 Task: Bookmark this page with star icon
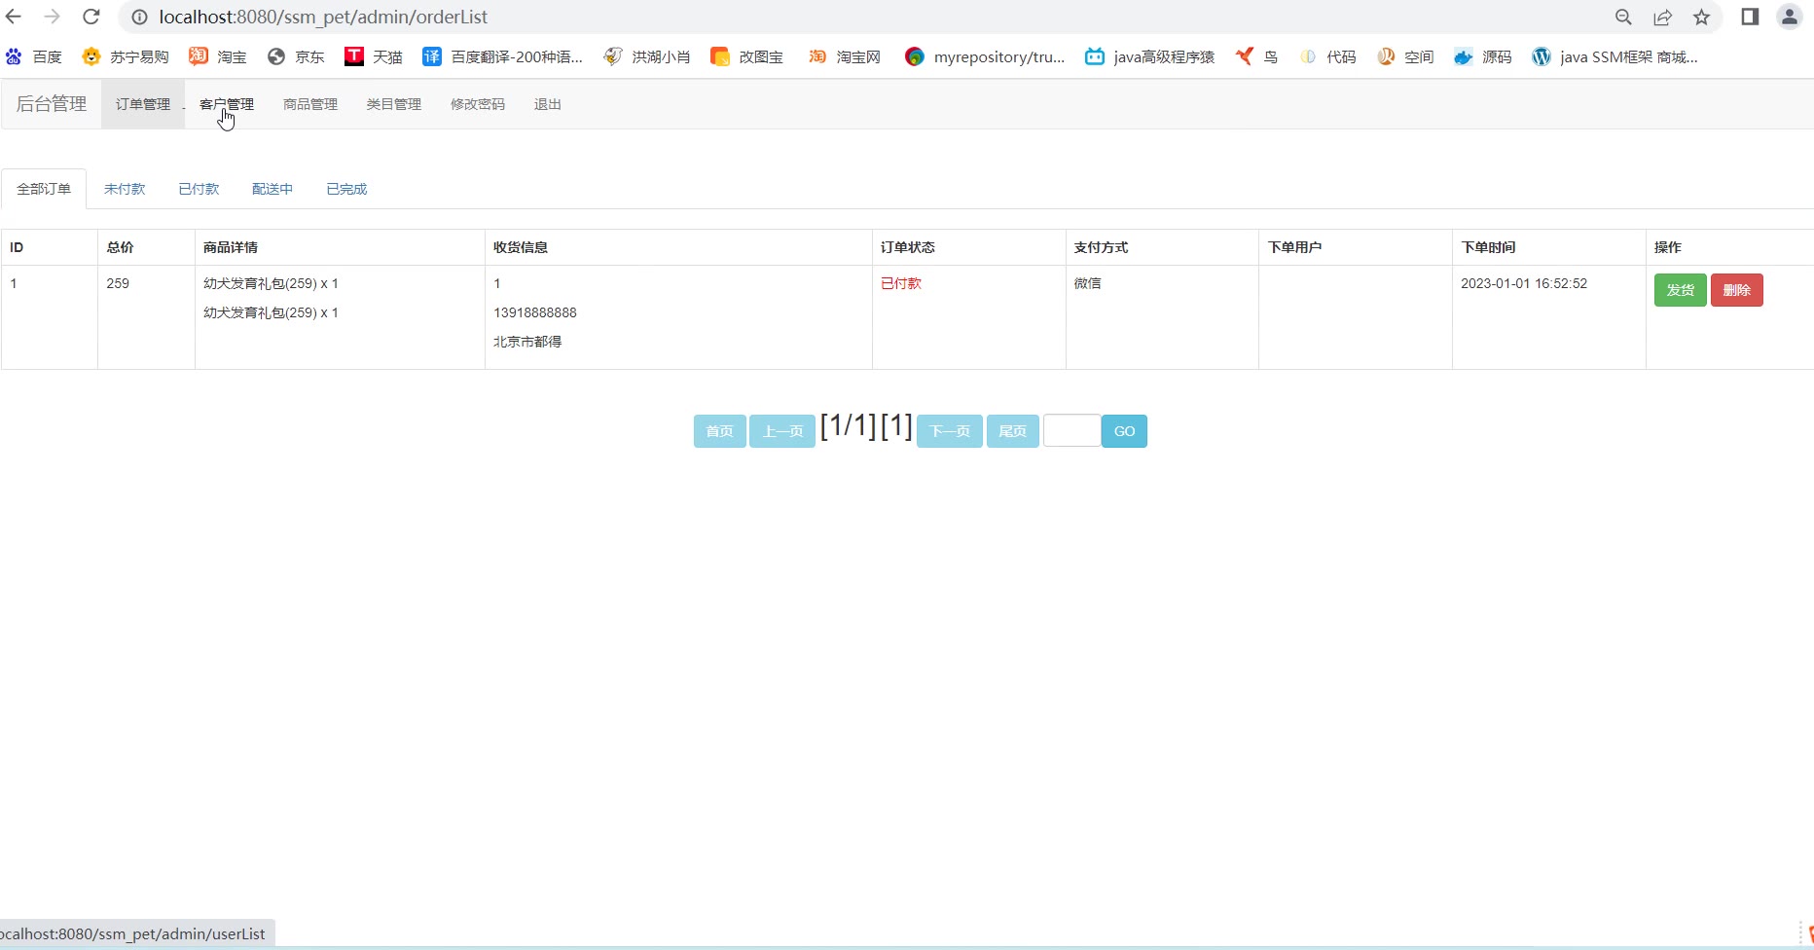point(1701,18)
